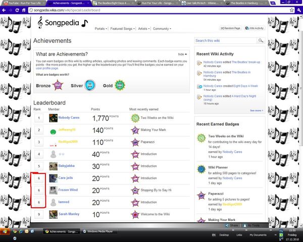Switch to User talk Wikimedia tab
Screen dimensions: 303x242
point(202,3)
